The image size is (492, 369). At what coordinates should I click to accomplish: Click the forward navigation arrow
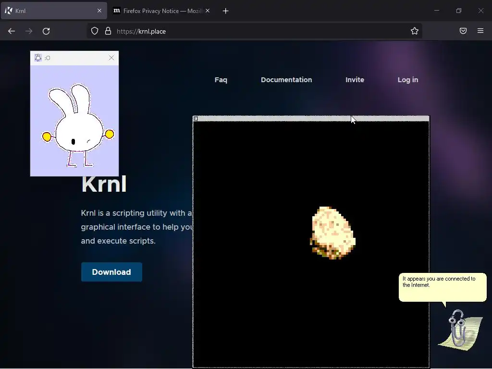coord(29,31)
